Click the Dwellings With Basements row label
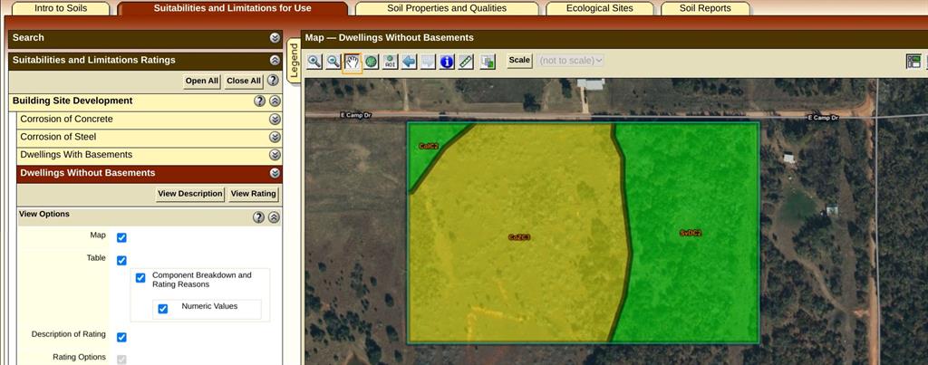The width and height of the screenshot is (928, 365). click(76, 155)
